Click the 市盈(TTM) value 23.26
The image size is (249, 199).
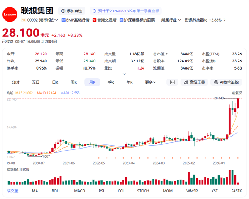pos(237,54)
